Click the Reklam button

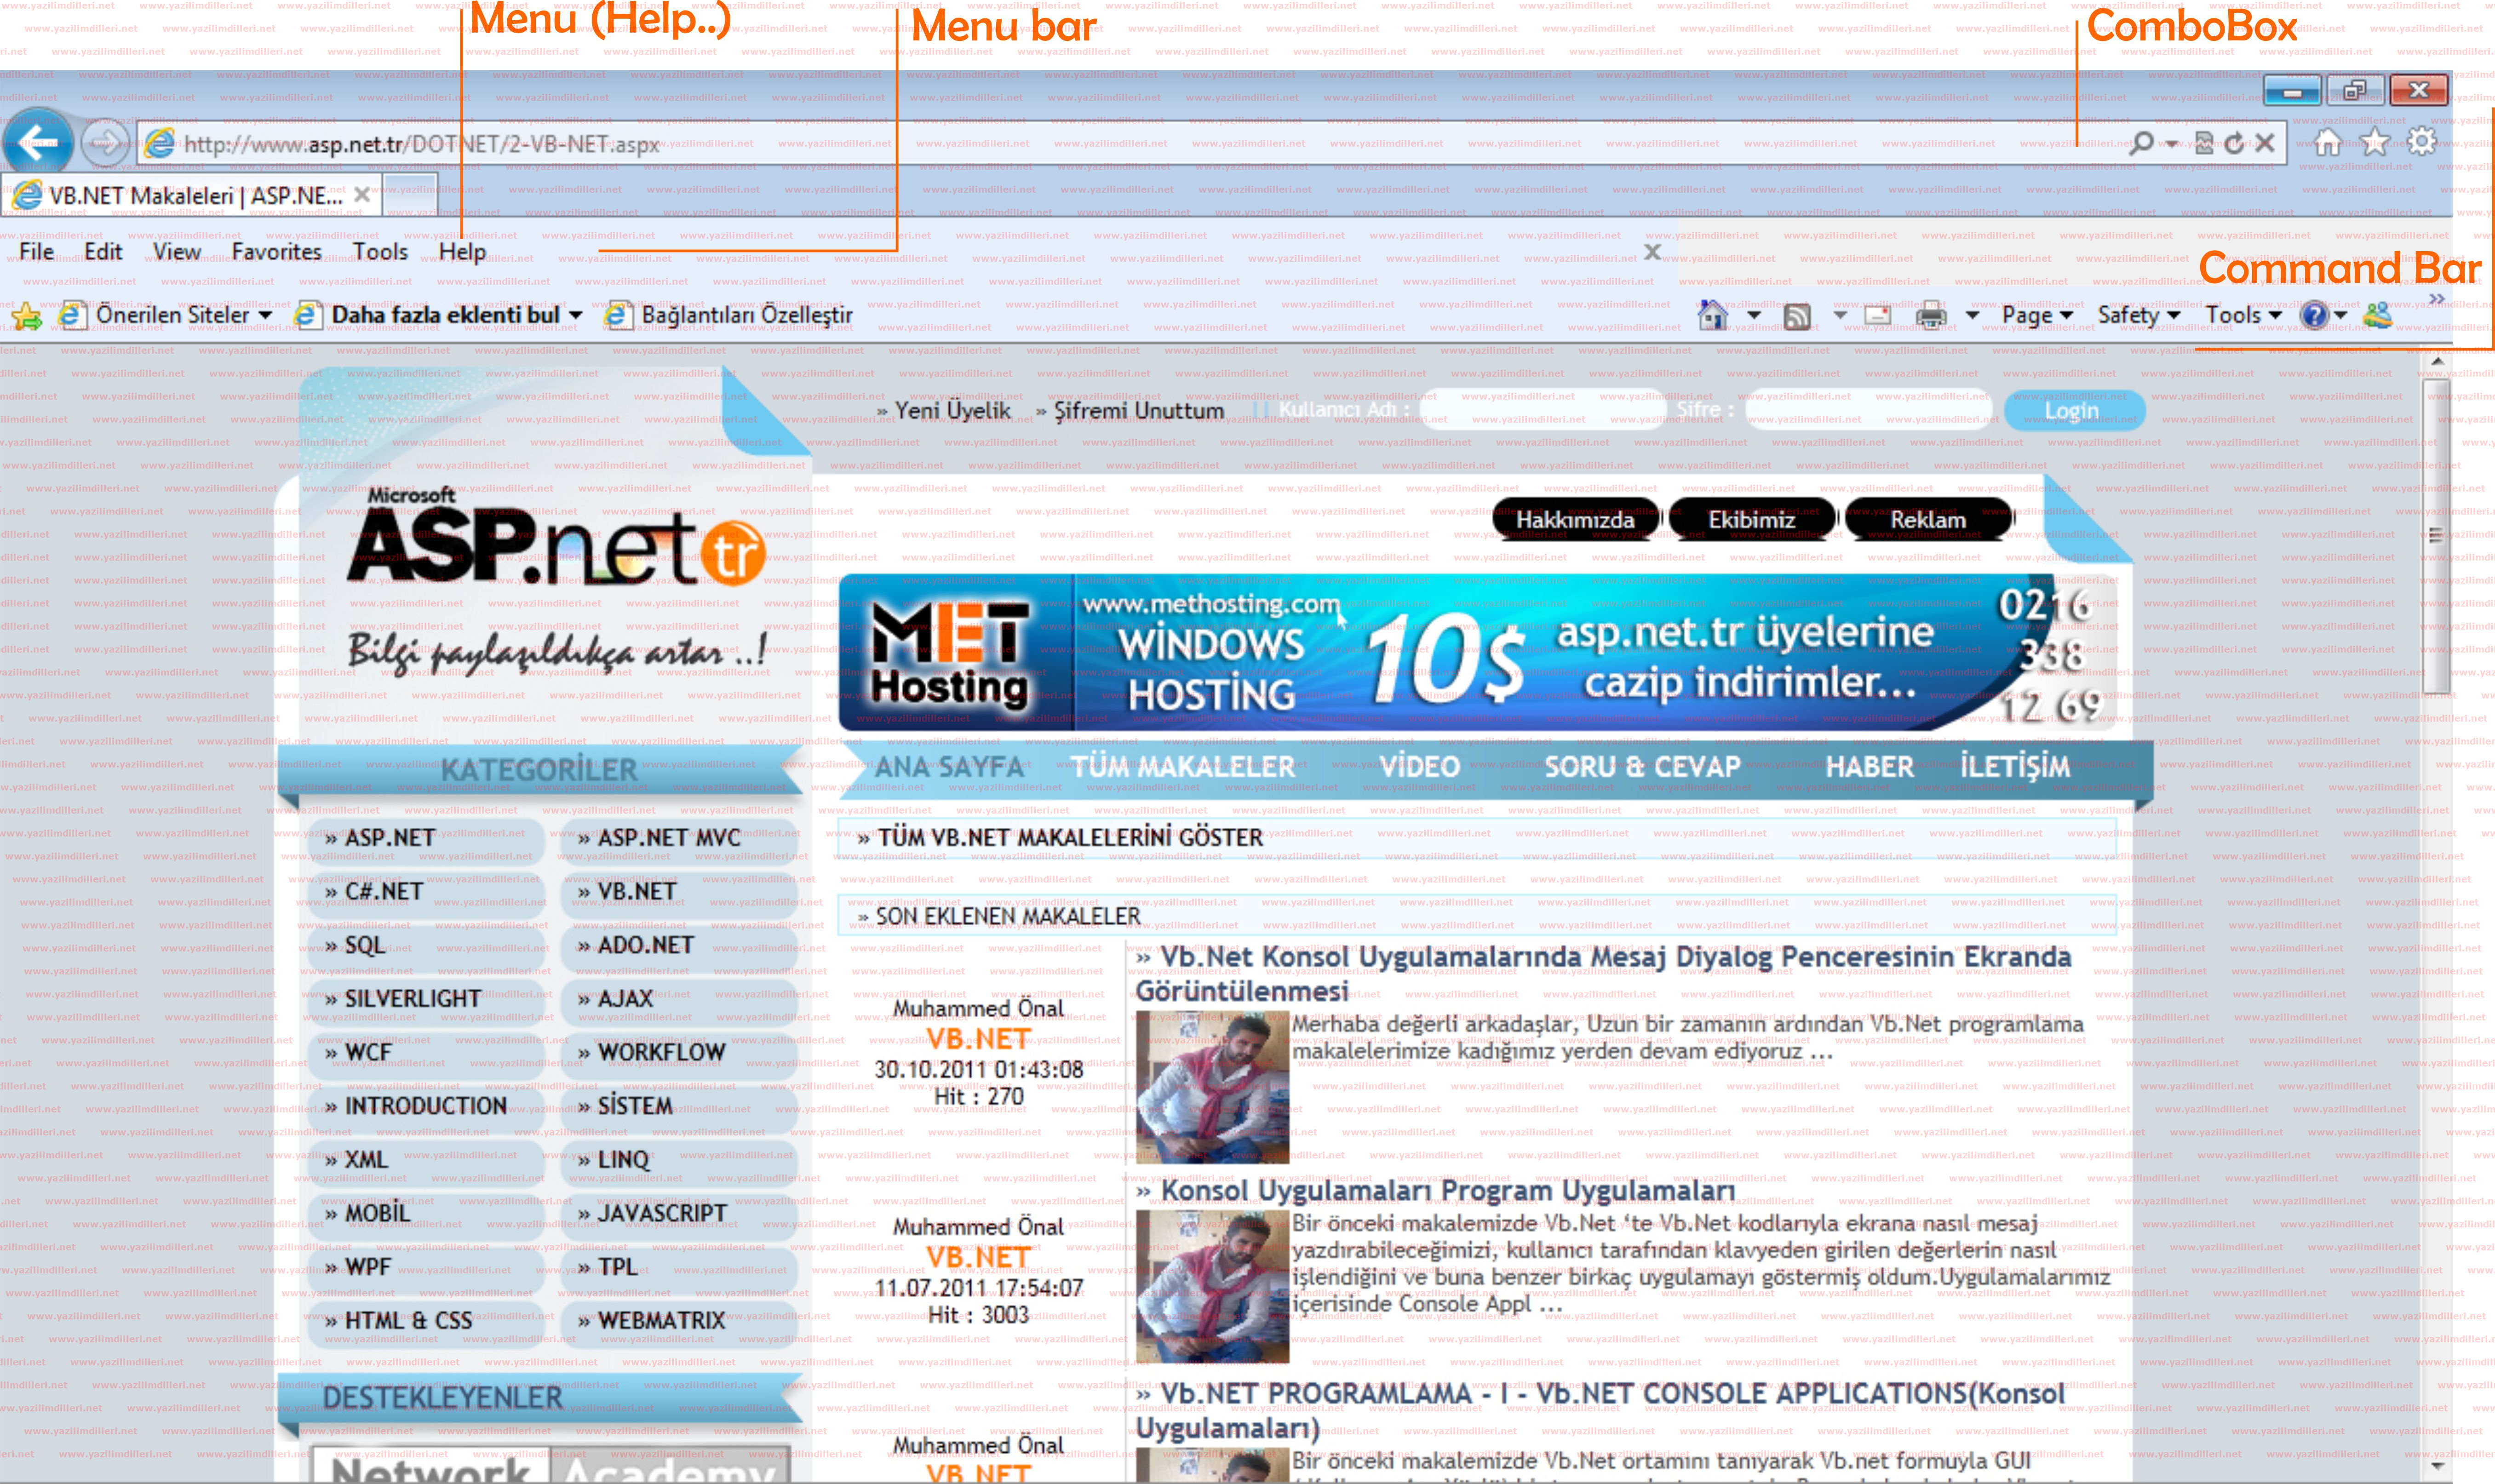coord(1928,520)
